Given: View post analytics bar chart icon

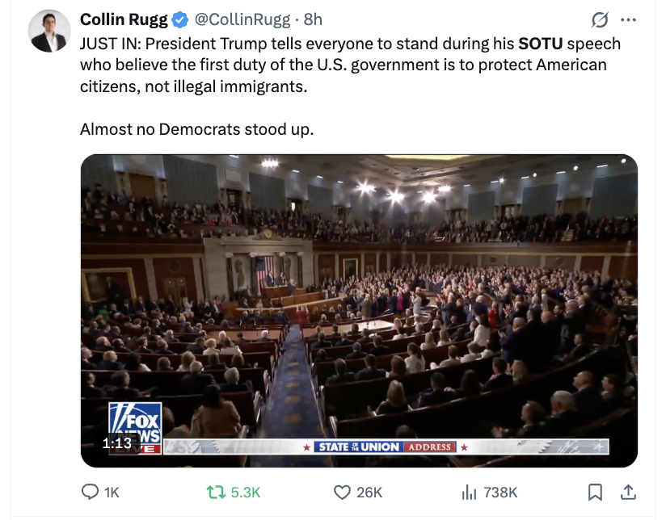Looking at the screenshot, I should pyautogui.click(x=469, y=492).
